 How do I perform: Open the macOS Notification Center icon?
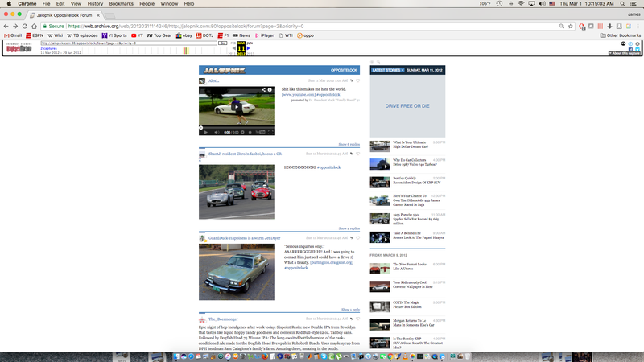[634, 4]
